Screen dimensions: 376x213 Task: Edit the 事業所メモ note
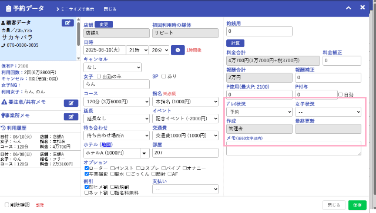(71, 117)
